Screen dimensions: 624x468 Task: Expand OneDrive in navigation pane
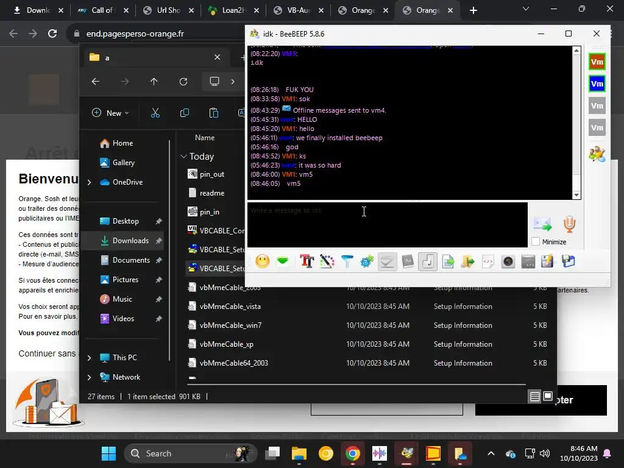(89, 182)
